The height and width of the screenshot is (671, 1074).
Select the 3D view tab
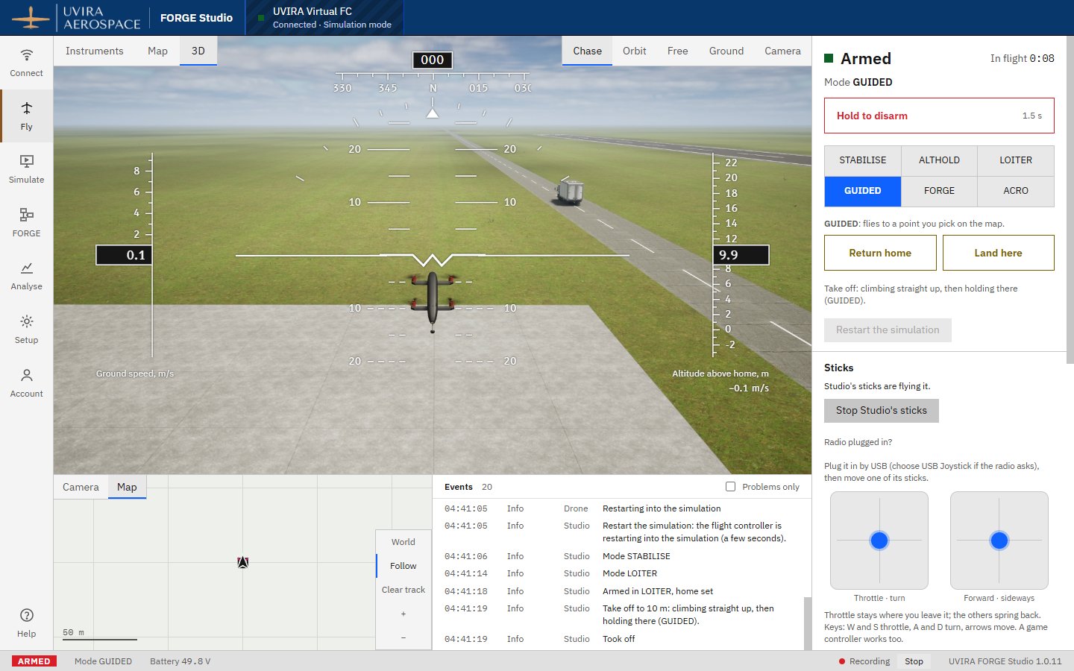click(198, 51)
